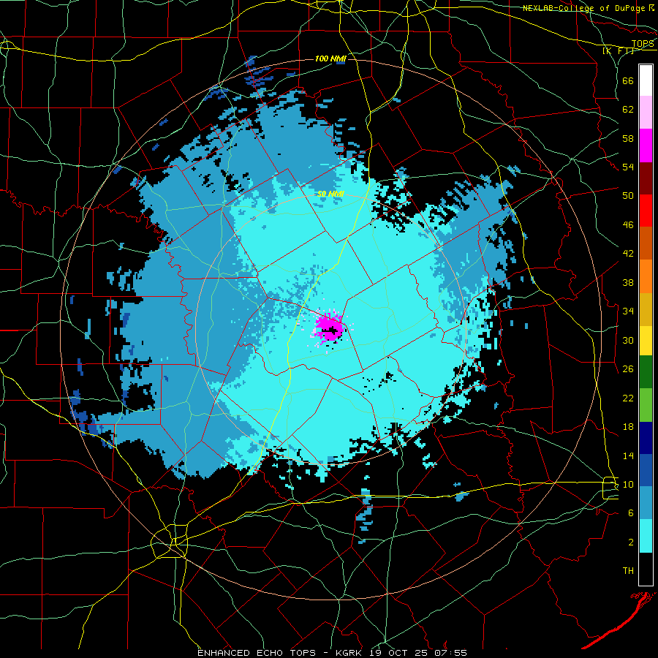Click the medium blue legend swatch
Image resolution: width=658 pixels, height=658 pixels.
coord(646,471)
